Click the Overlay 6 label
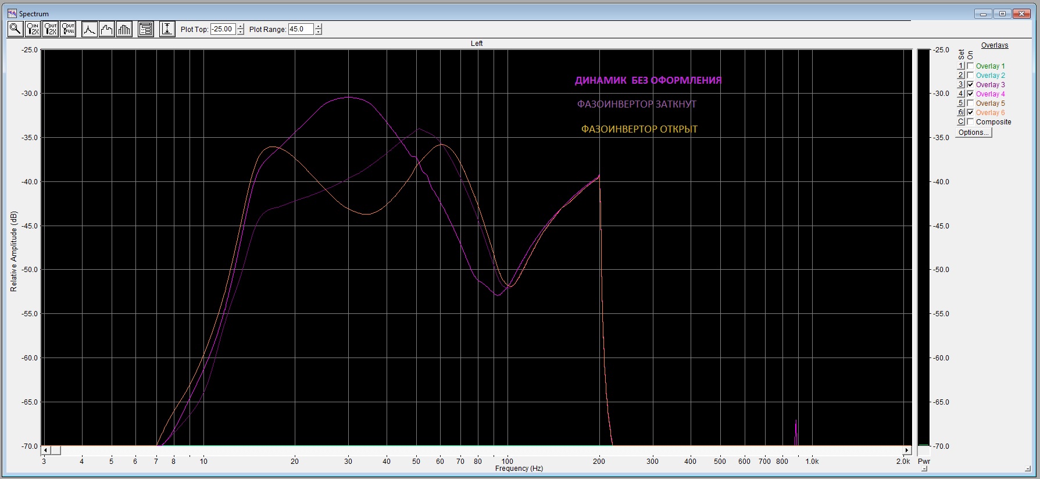This screenshot has height=479, width=1040. tap(990, 113)
